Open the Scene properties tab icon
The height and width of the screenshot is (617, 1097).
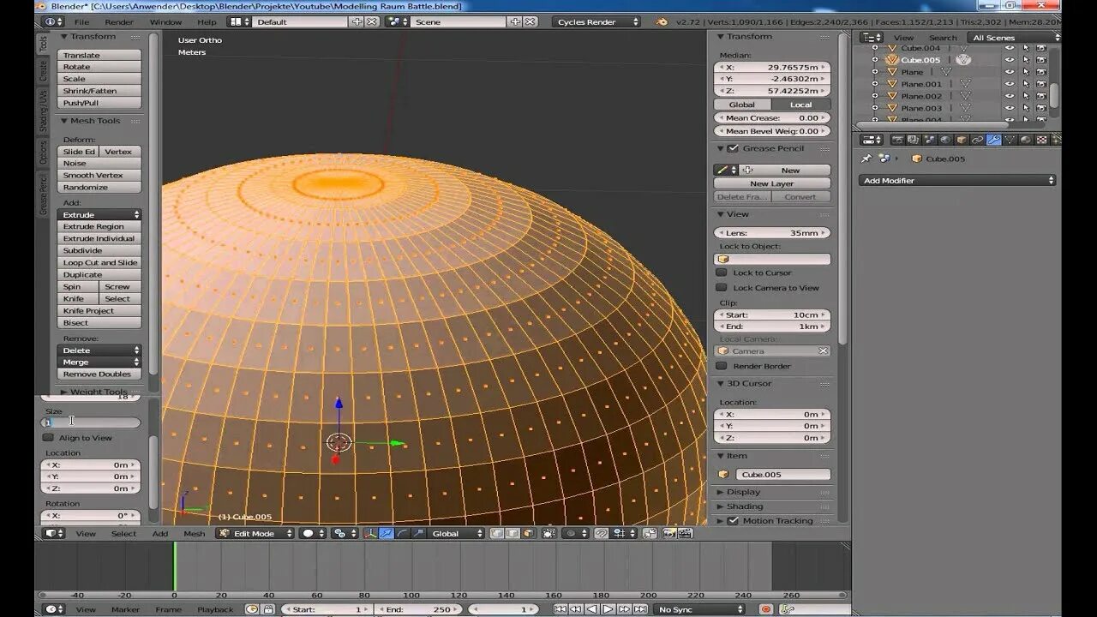[929, 140]
